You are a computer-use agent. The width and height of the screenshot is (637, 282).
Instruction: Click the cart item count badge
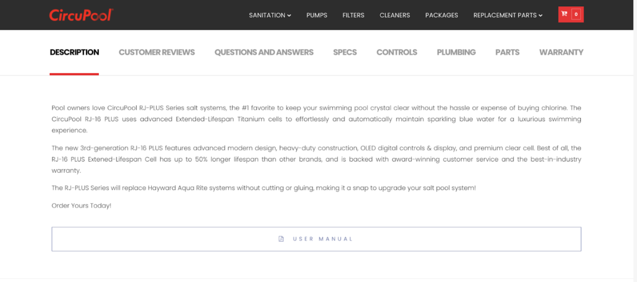[575, 15]
